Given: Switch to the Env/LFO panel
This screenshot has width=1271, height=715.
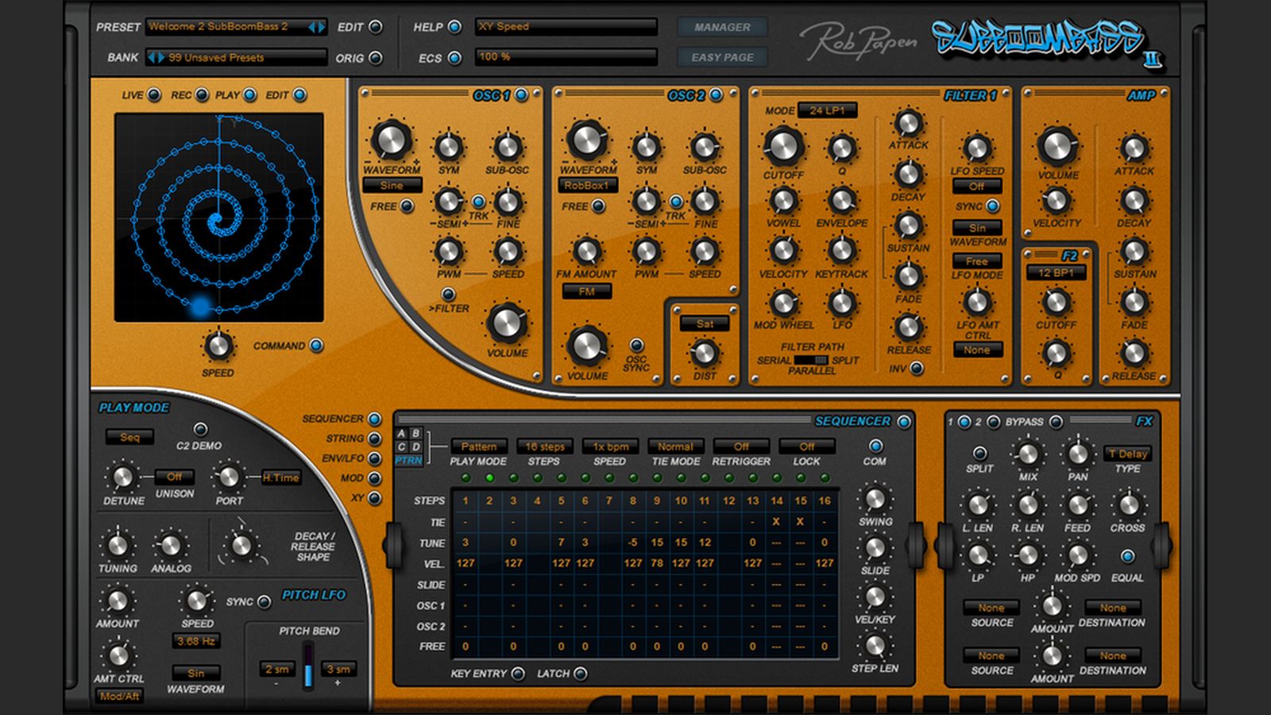Looking at the screenshot, I should (x=374, y=458).
